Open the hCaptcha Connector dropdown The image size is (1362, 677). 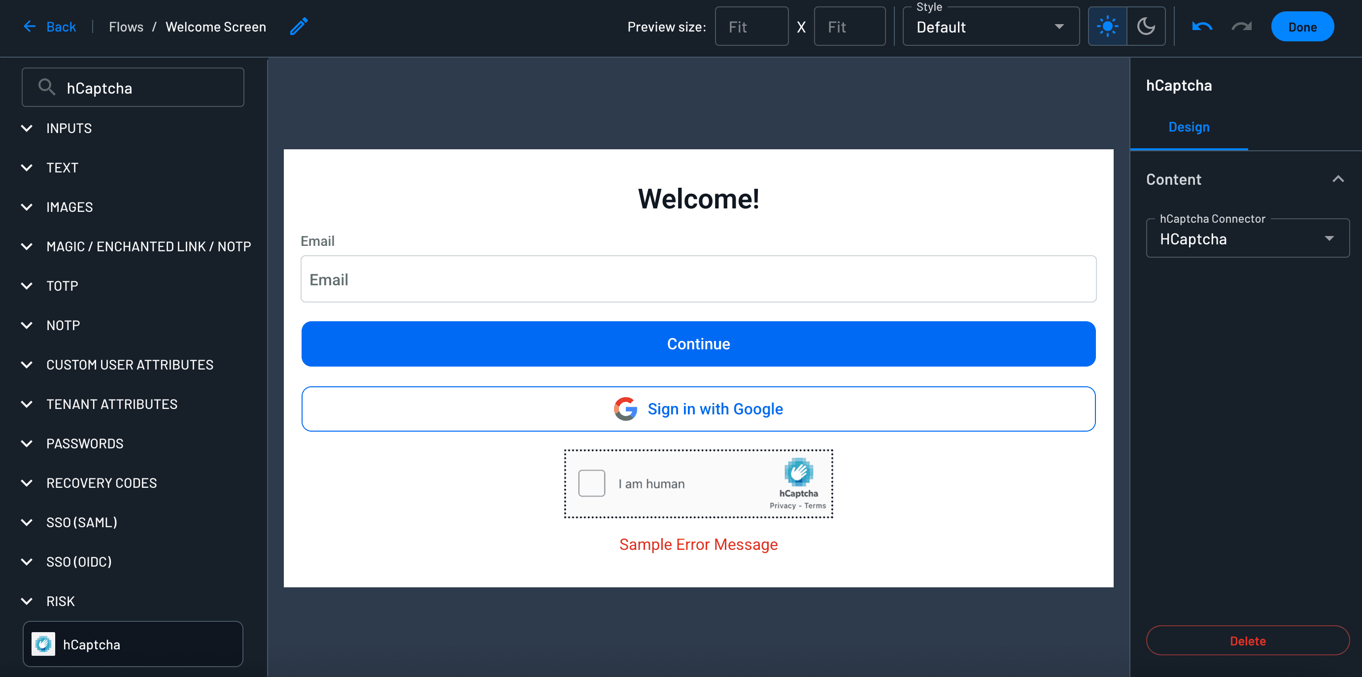pyautogui.click(x=1247, y=239)
